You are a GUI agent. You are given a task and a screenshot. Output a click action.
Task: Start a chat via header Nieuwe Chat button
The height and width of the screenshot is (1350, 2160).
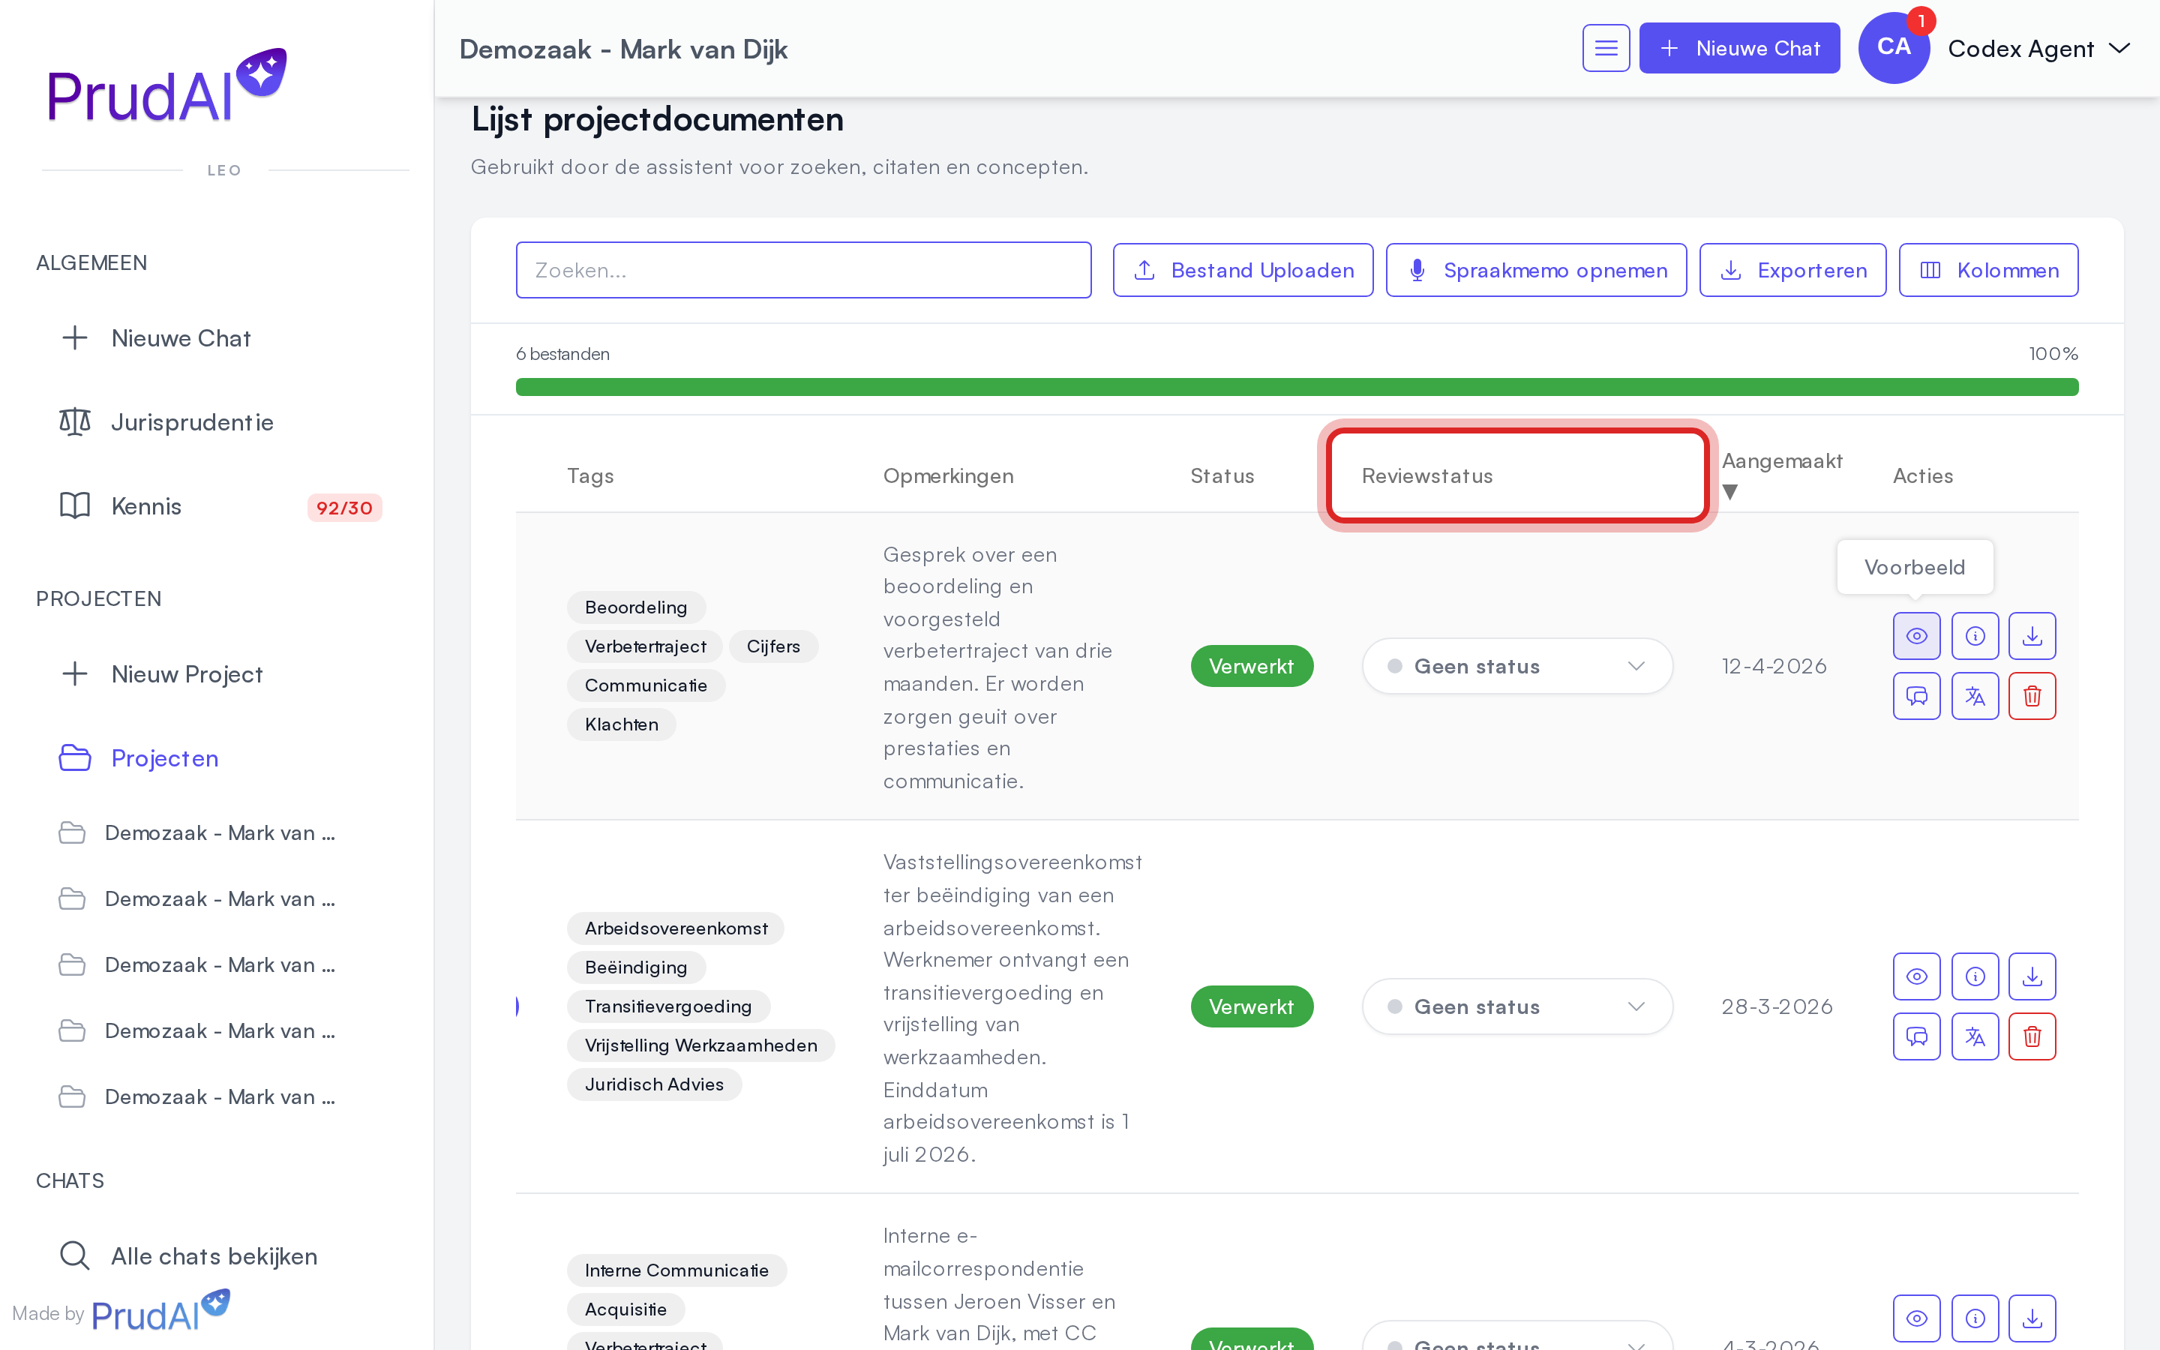pyautogui.click(x=1738, y=48)
